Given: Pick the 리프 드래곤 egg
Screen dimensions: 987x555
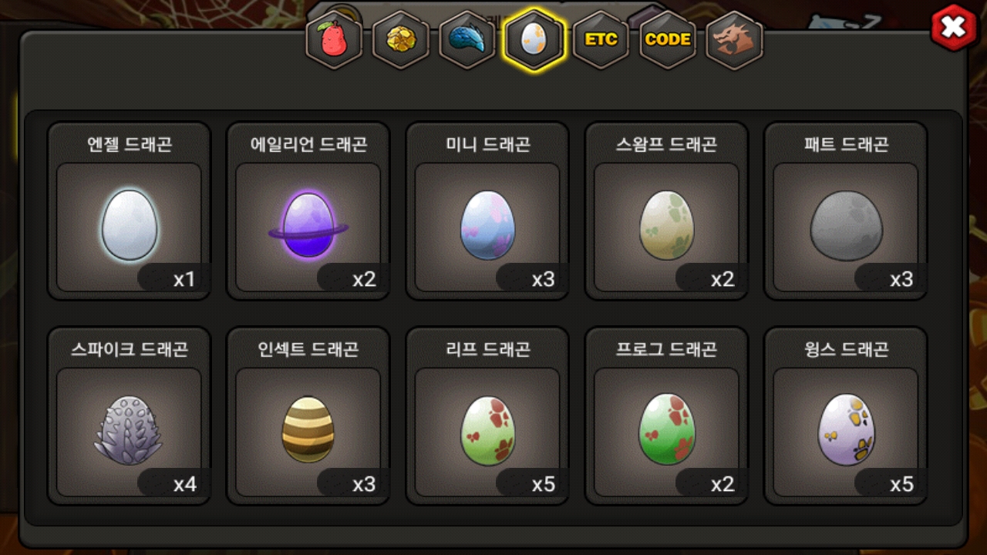Looking at the screenshot, I should (487, 430).
